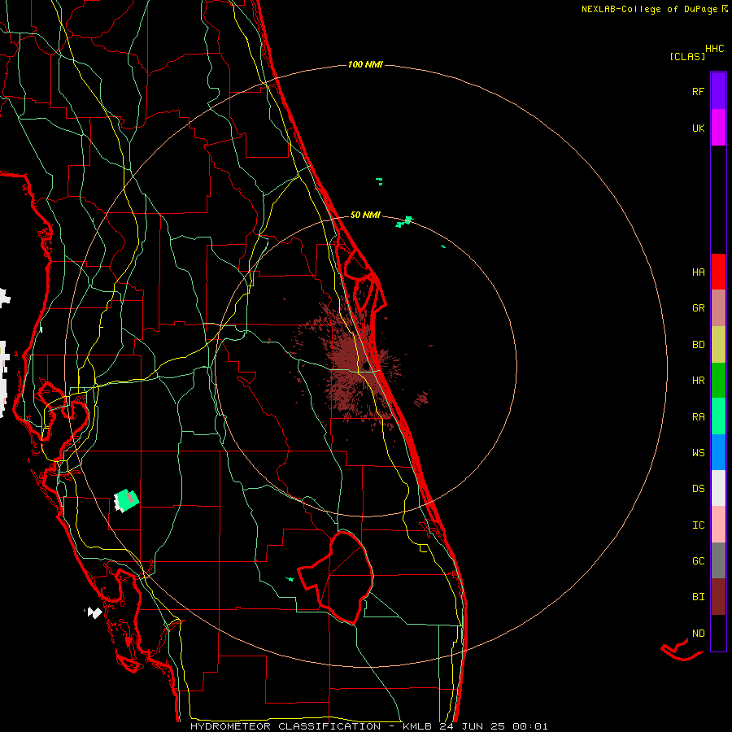The width and height of the screenshot is (732, 732).
Task: Click the UK magenta legend swatch
Action: click(x=718, y=128)
